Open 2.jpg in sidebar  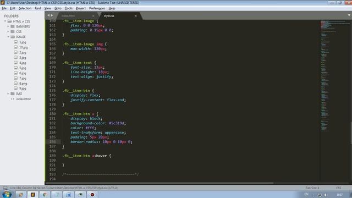(23, 53)
